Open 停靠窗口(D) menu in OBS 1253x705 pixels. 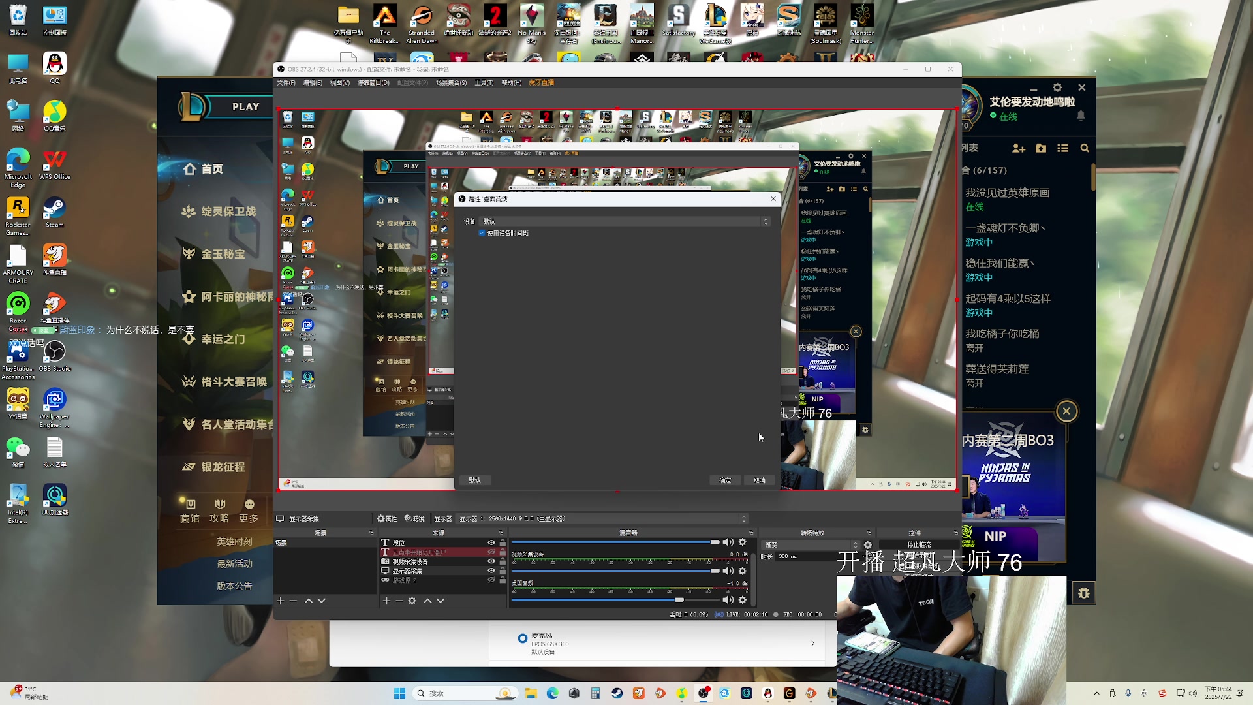tap(373, 83)
